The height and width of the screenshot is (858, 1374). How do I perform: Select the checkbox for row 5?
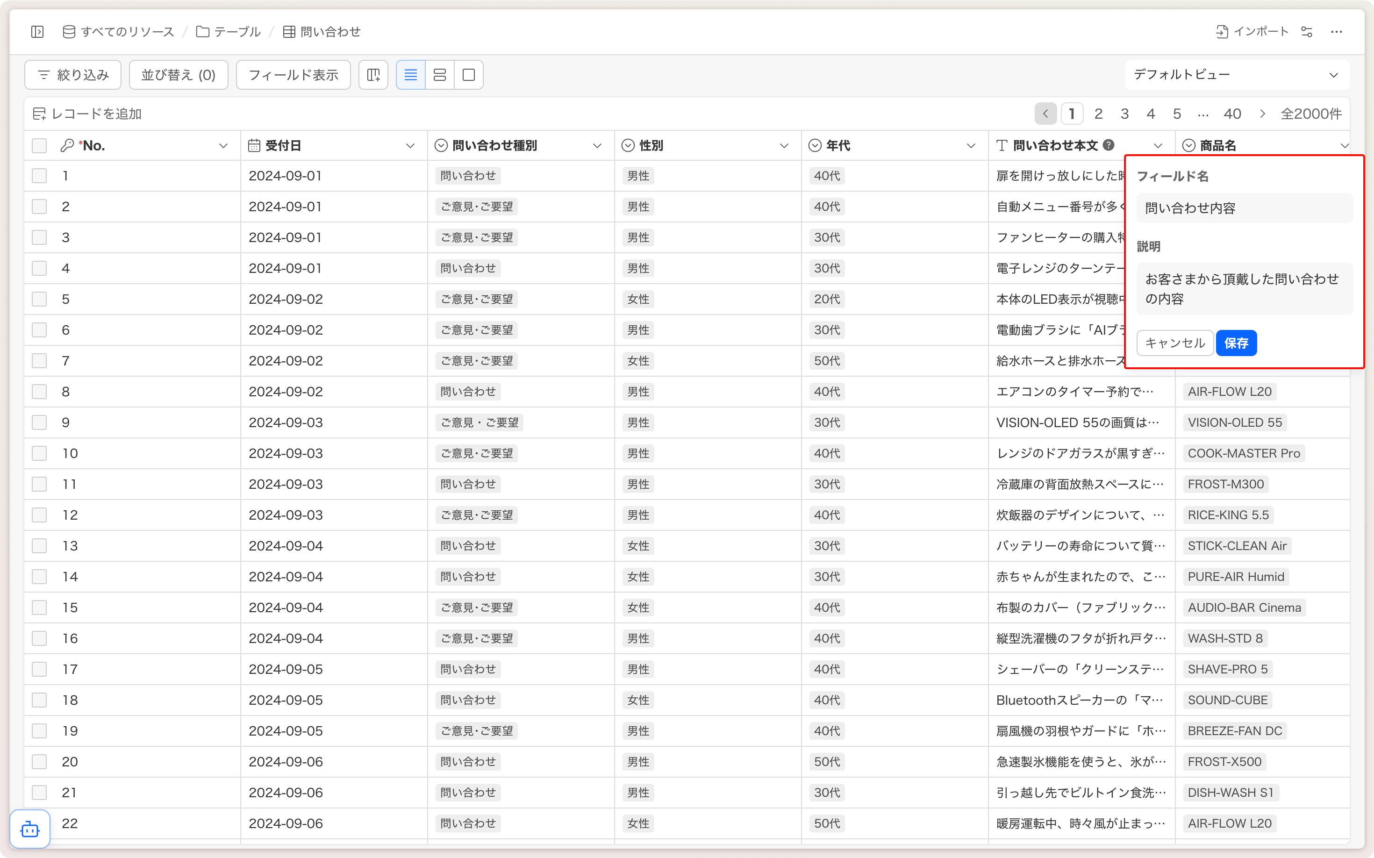pos(39,299)
